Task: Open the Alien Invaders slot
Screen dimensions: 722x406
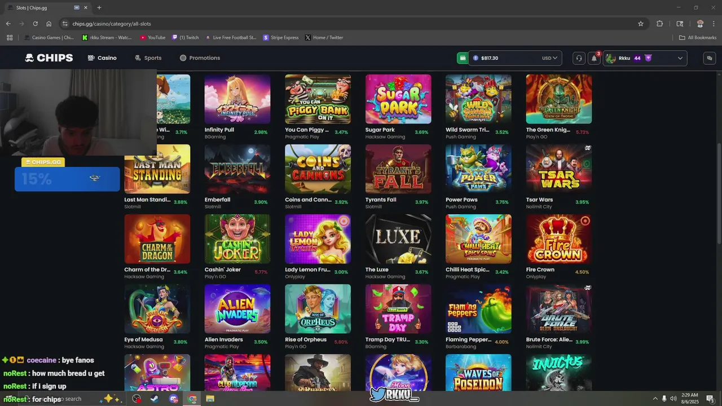Action: click(237, 309)
